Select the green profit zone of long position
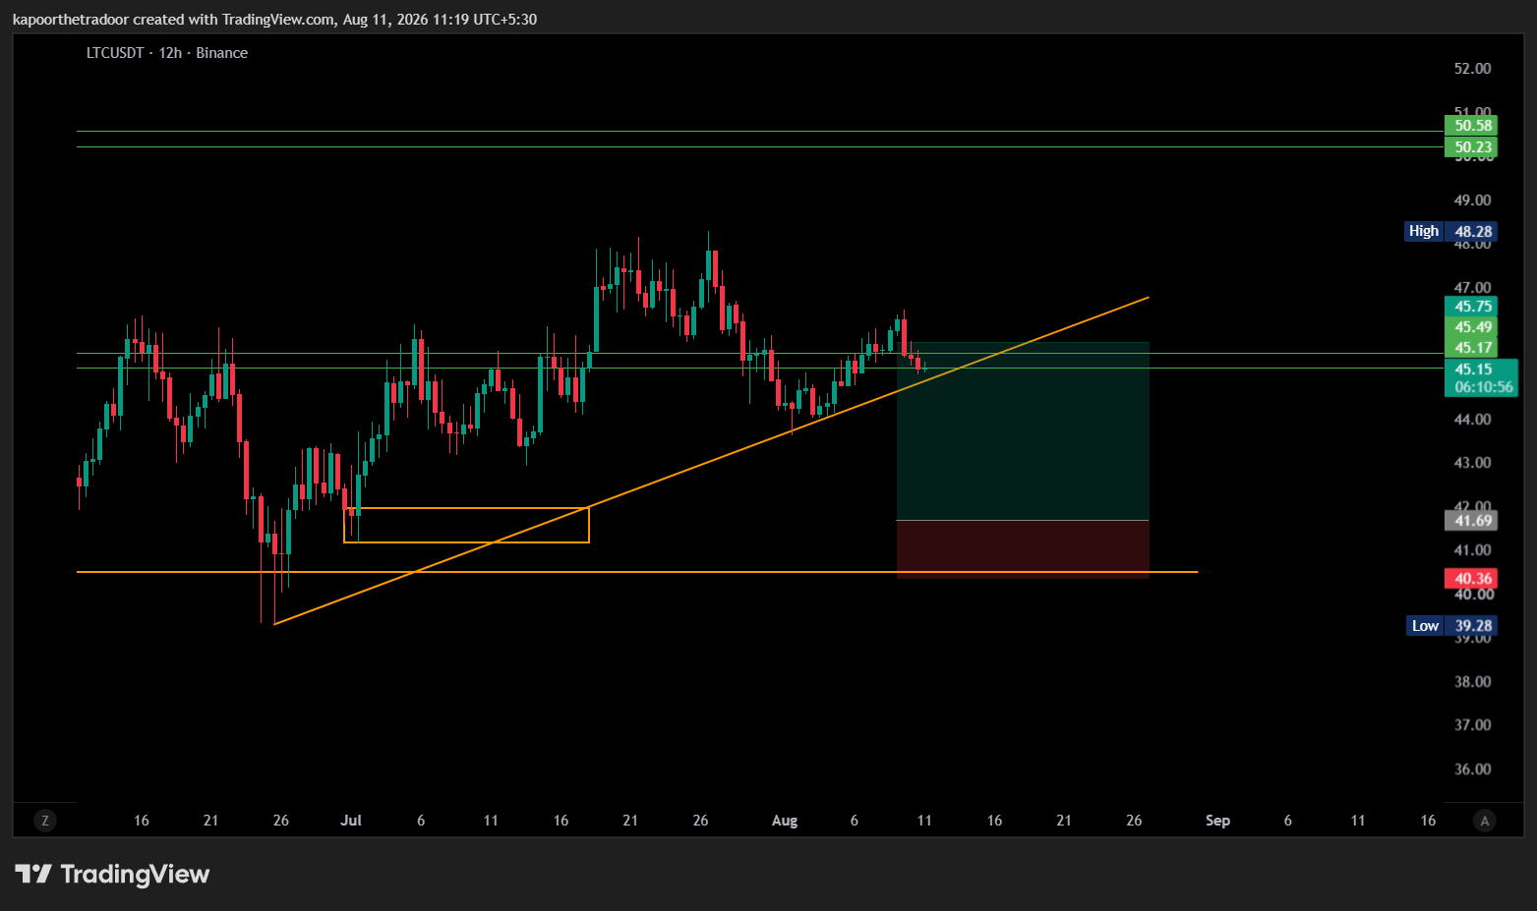This screenshot has height=911, width=1537. point(1023,431)
